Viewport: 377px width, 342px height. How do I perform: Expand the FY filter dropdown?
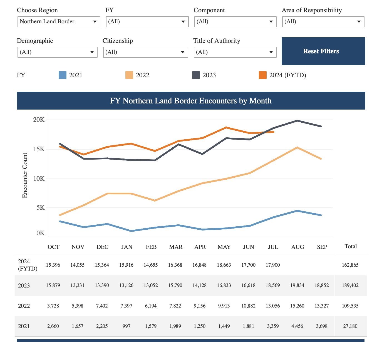click(147, 22)
